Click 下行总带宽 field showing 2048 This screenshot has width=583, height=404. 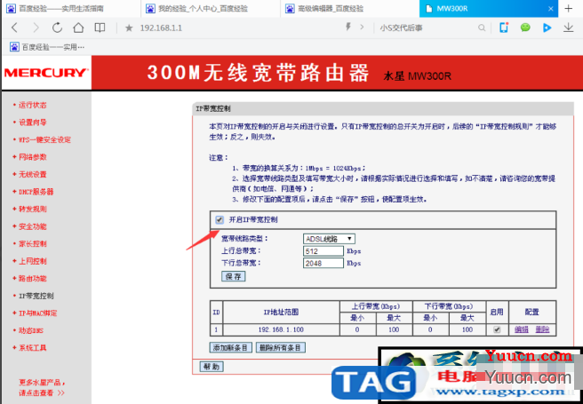pyautogui.click(x=323, y=264)
